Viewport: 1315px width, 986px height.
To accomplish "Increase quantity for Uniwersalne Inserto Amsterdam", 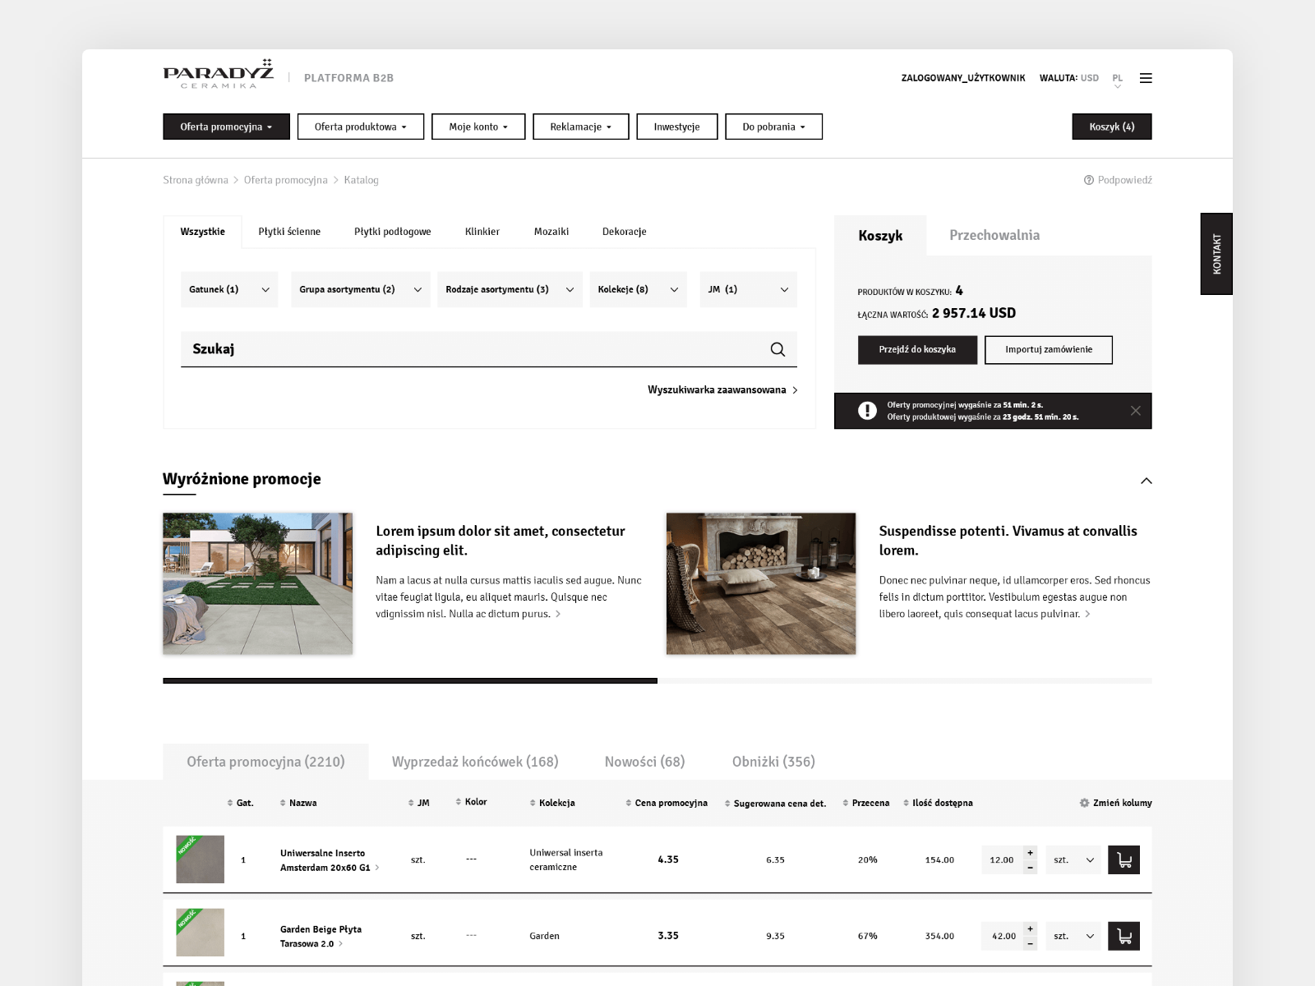I will (x=1030, y=853).
